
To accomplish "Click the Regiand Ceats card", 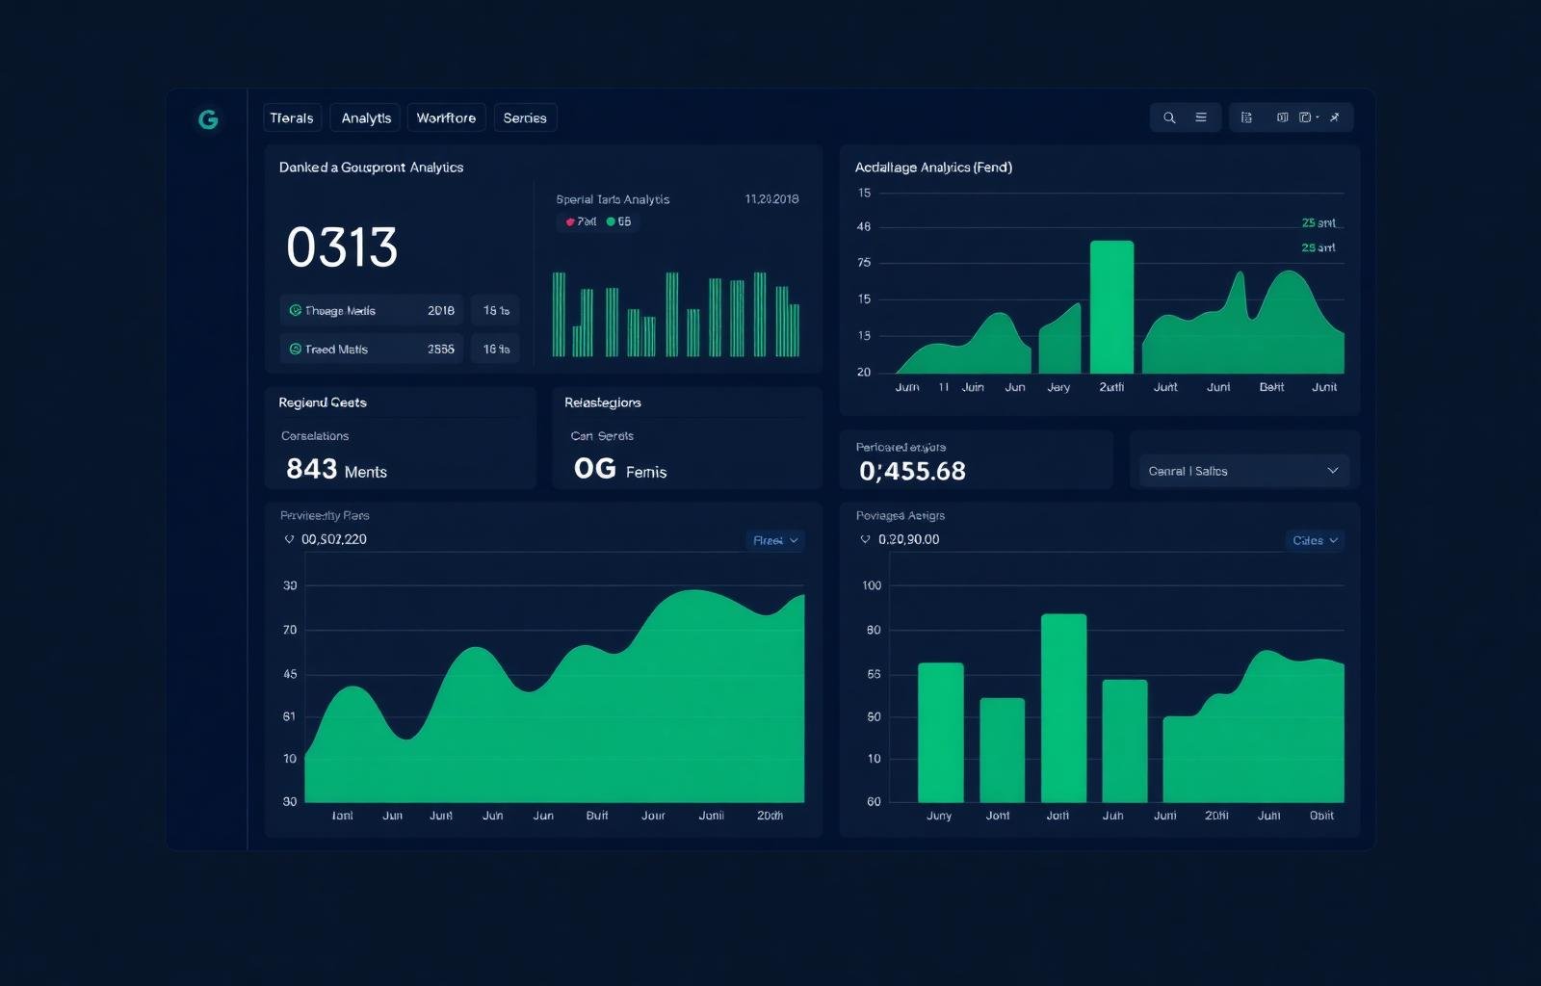I will [x=400, y=438].
